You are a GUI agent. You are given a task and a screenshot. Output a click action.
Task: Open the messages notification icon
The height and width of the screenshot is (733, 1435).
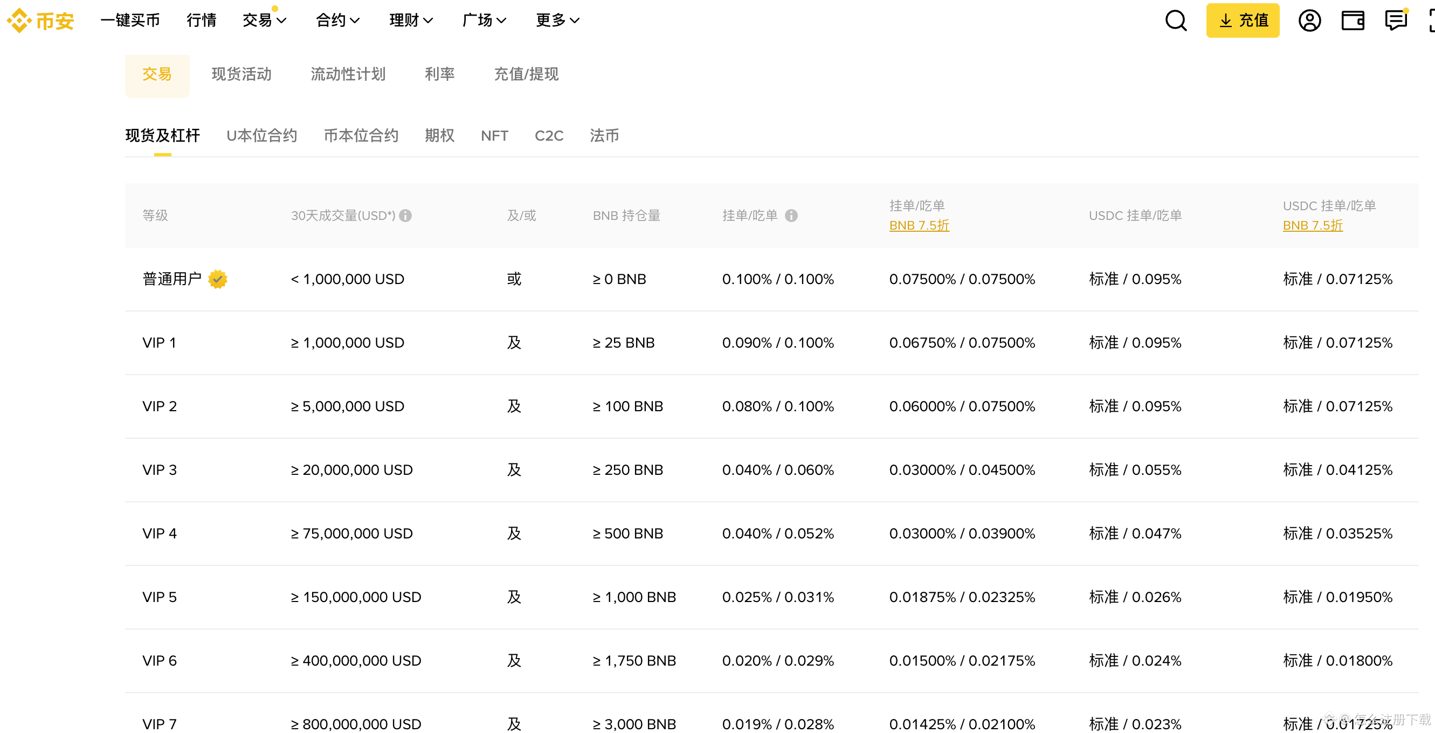[1396, 20]
